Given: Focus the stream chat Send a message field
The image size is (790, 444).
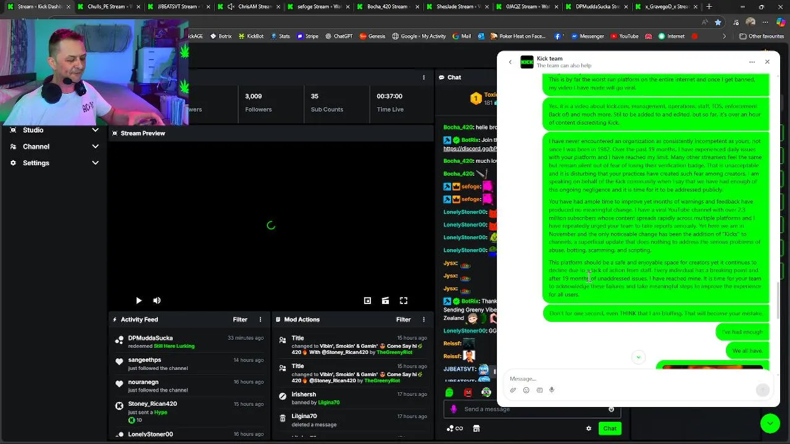Looking at the screenshot, I should pos(531,409).
